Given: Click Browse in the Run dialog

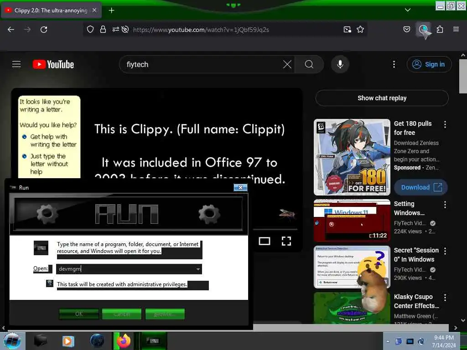Looking at the screenshot, I should tap(165, 314).
